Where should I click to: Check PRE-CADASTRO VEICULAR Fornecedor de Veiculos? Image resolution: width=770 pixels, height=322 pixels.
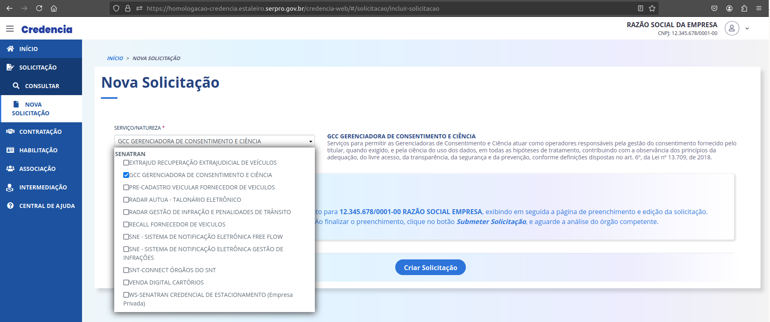(126, 187)
